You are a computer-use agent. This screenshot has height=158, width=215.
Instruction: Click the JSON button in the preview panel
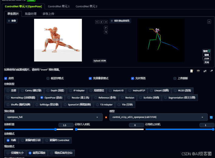pos(206,58)
